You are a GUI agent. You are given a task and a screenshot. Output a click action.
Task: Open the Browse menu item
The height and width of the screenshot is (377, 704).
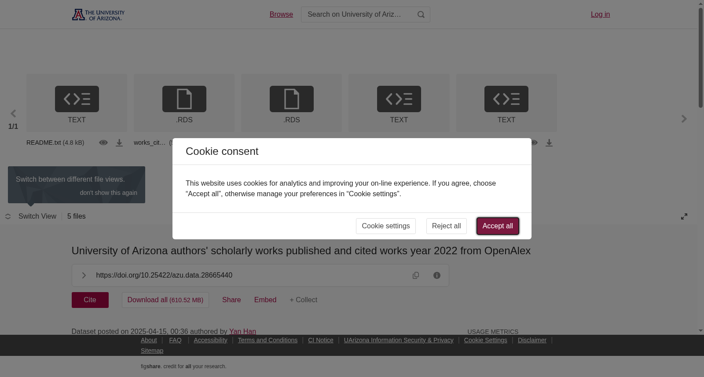281,15
